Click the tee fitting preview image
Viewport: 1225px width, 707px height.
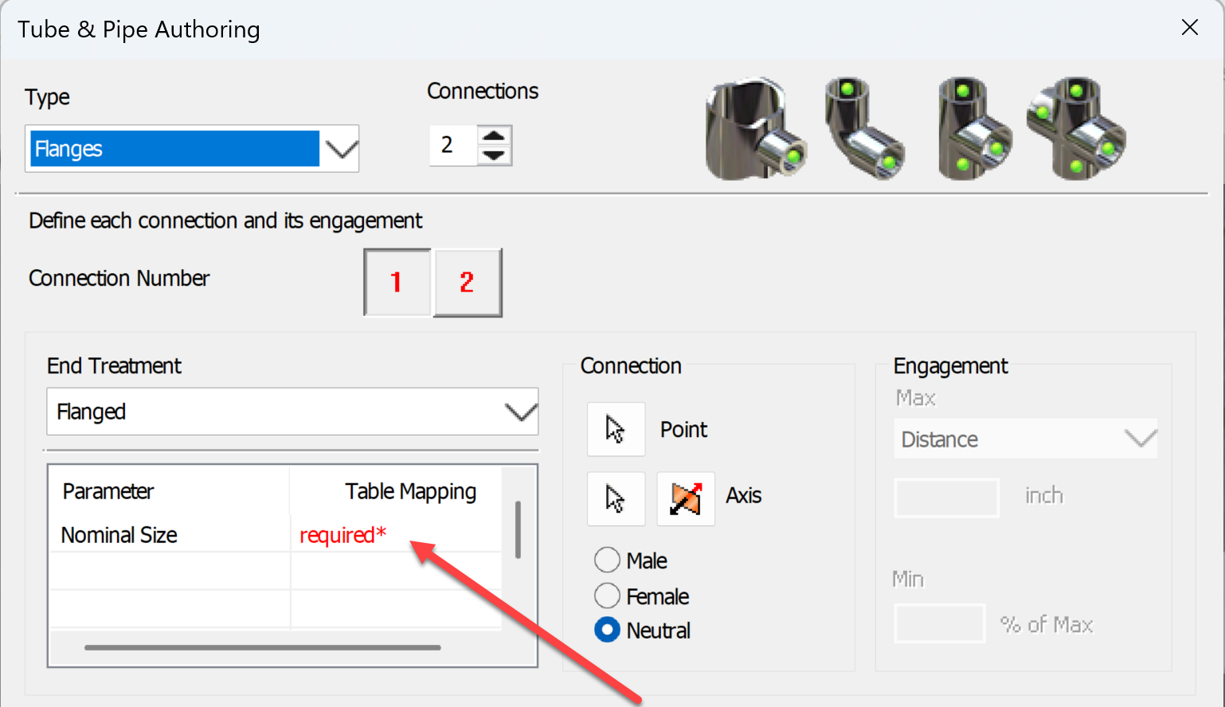tap(974, 127)
